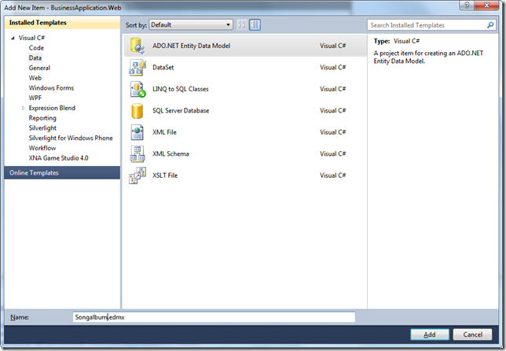Select the Windows Forms category
The width and height of the screenshot is (506, 351).
pos(51,88)
